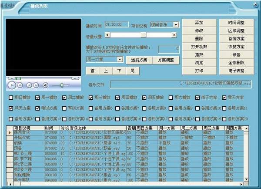The height and width of the screenshot is (189, 261).
Task: Click the 尾 (last record) navigation button
Action: coord(132,71)
